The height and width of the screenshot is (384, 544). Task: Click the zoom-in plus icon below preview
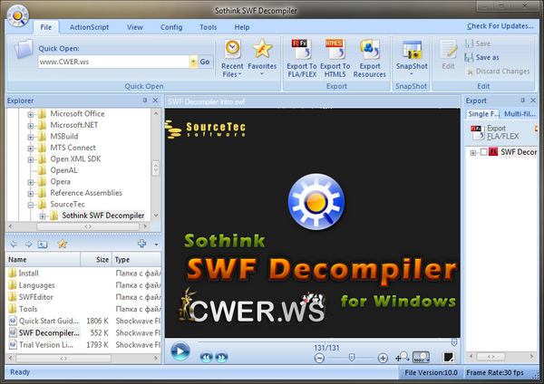383,358
